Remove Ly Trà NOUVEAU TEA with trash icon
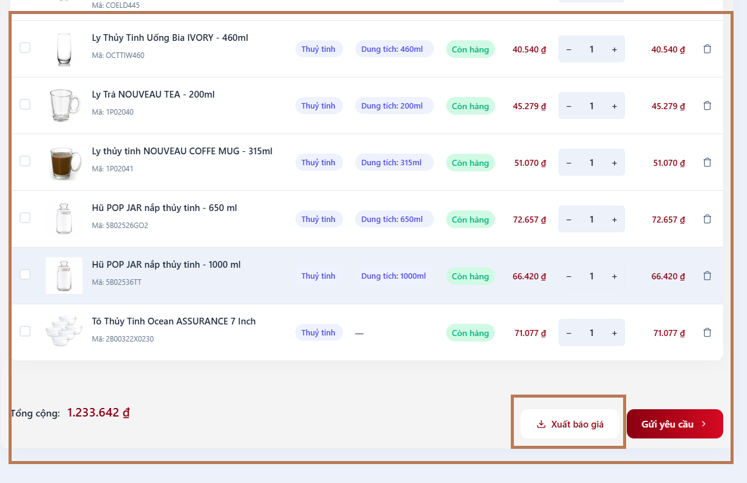This screenshot has width=747, height=483. point(707,106)
